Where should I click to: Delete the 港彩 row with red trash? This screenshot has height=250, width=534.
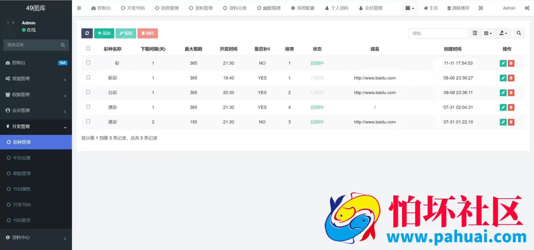511,122
